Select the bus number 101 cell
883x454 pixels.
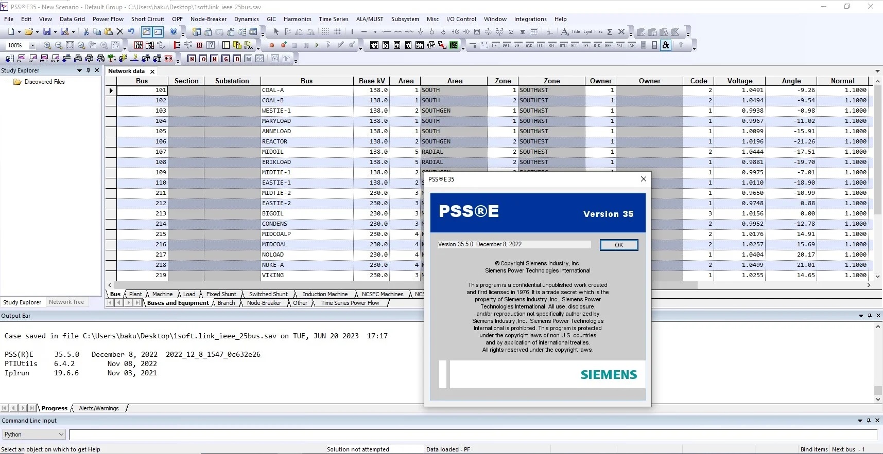click(143, 90)
